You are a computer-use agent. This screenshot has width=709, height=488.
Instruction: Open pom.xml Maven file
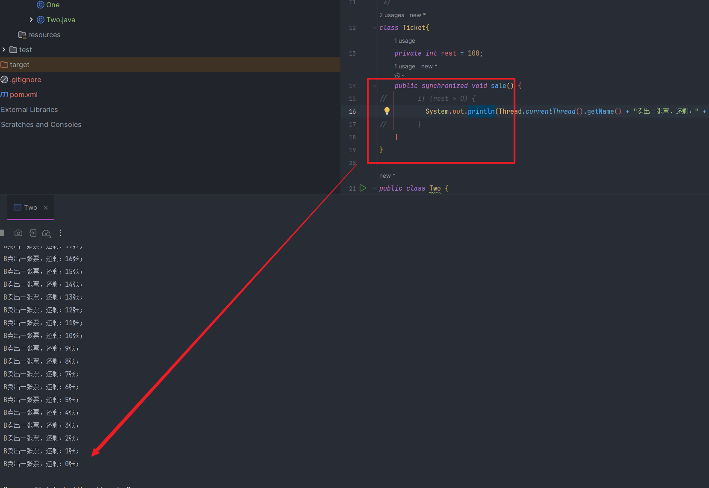(24, 94)
